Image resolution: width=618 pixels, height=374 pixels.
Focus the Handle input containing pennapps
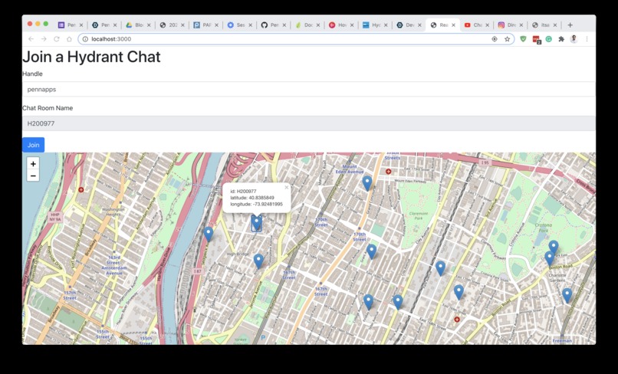pyautogui.click(x=309, y=90)
